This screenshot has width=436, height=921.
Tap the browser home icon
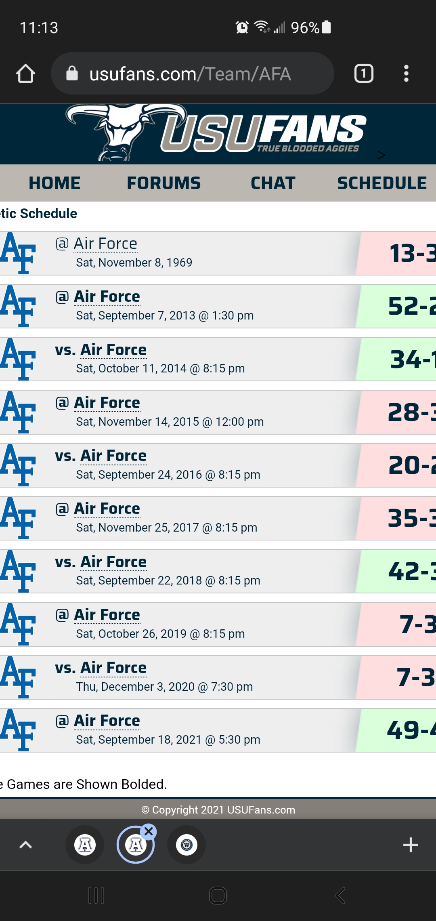[25, 74]
